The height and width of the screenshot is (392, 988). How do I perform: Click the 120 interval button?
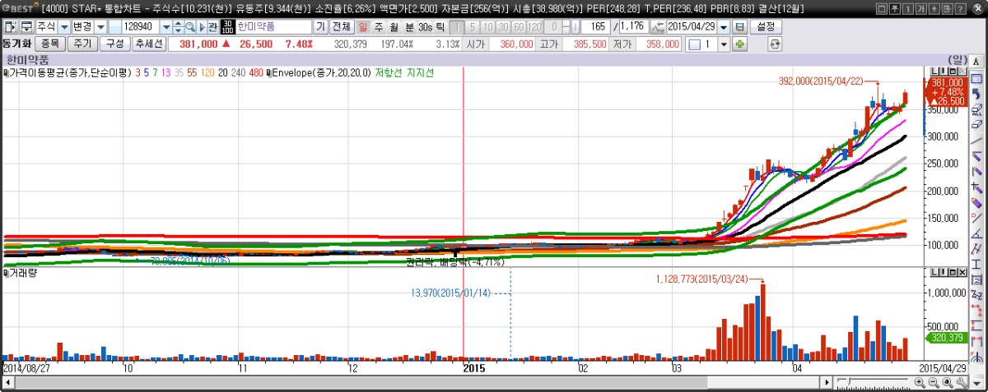pos(535,27)
